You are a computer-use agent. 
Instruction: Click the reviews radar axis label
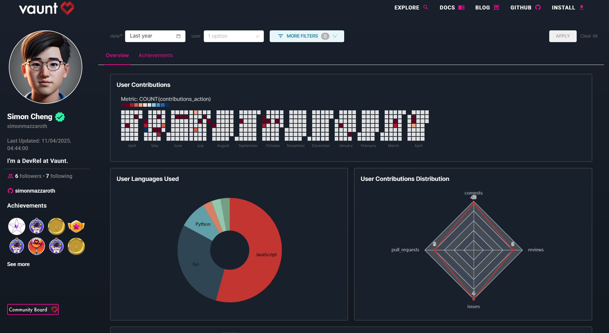[536, 250]
